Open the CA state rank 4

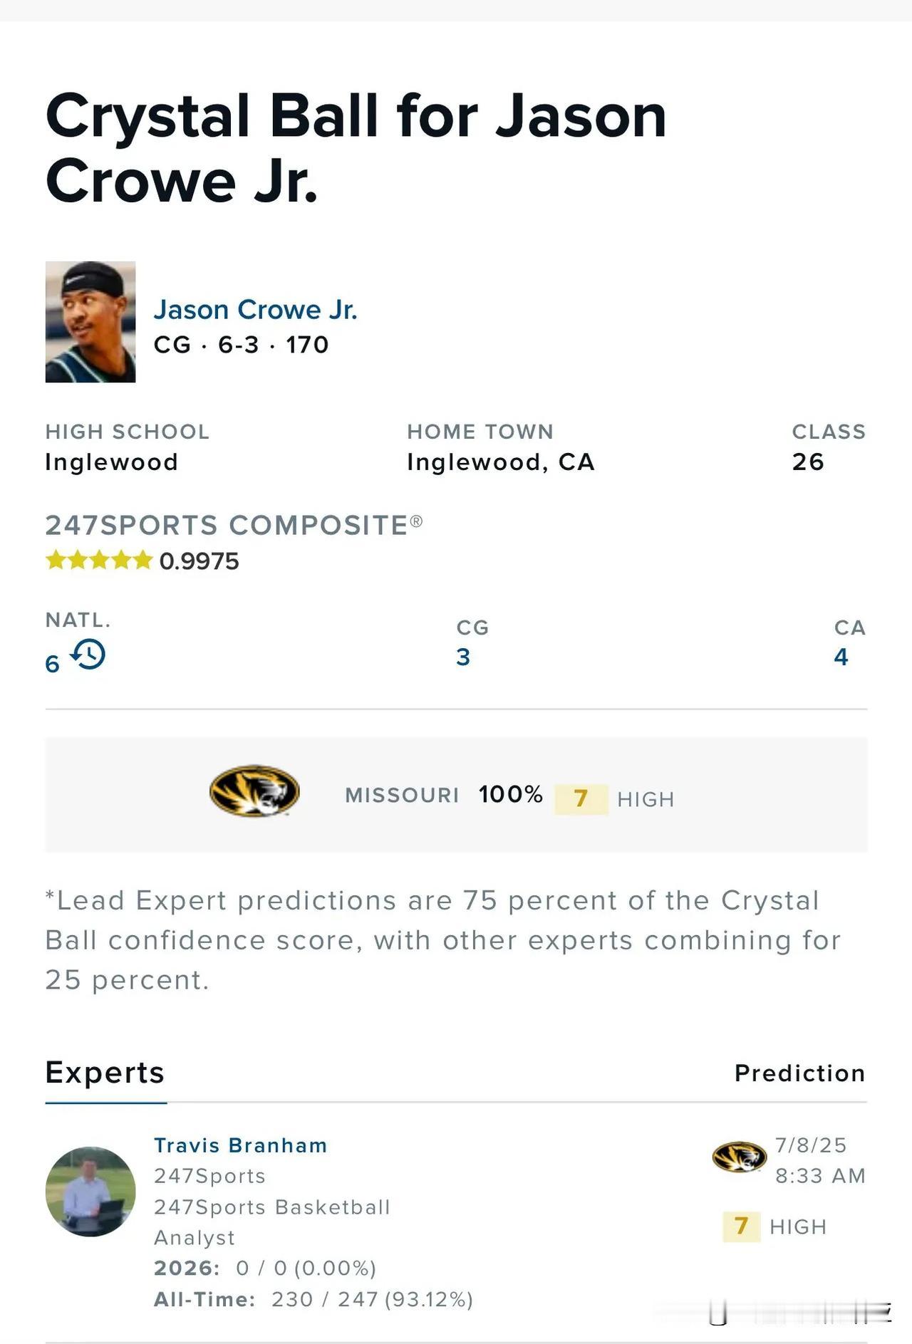(841, 657)
